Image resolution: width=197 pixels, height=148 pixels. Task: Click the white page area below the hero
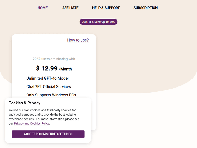tap(147, 121)
